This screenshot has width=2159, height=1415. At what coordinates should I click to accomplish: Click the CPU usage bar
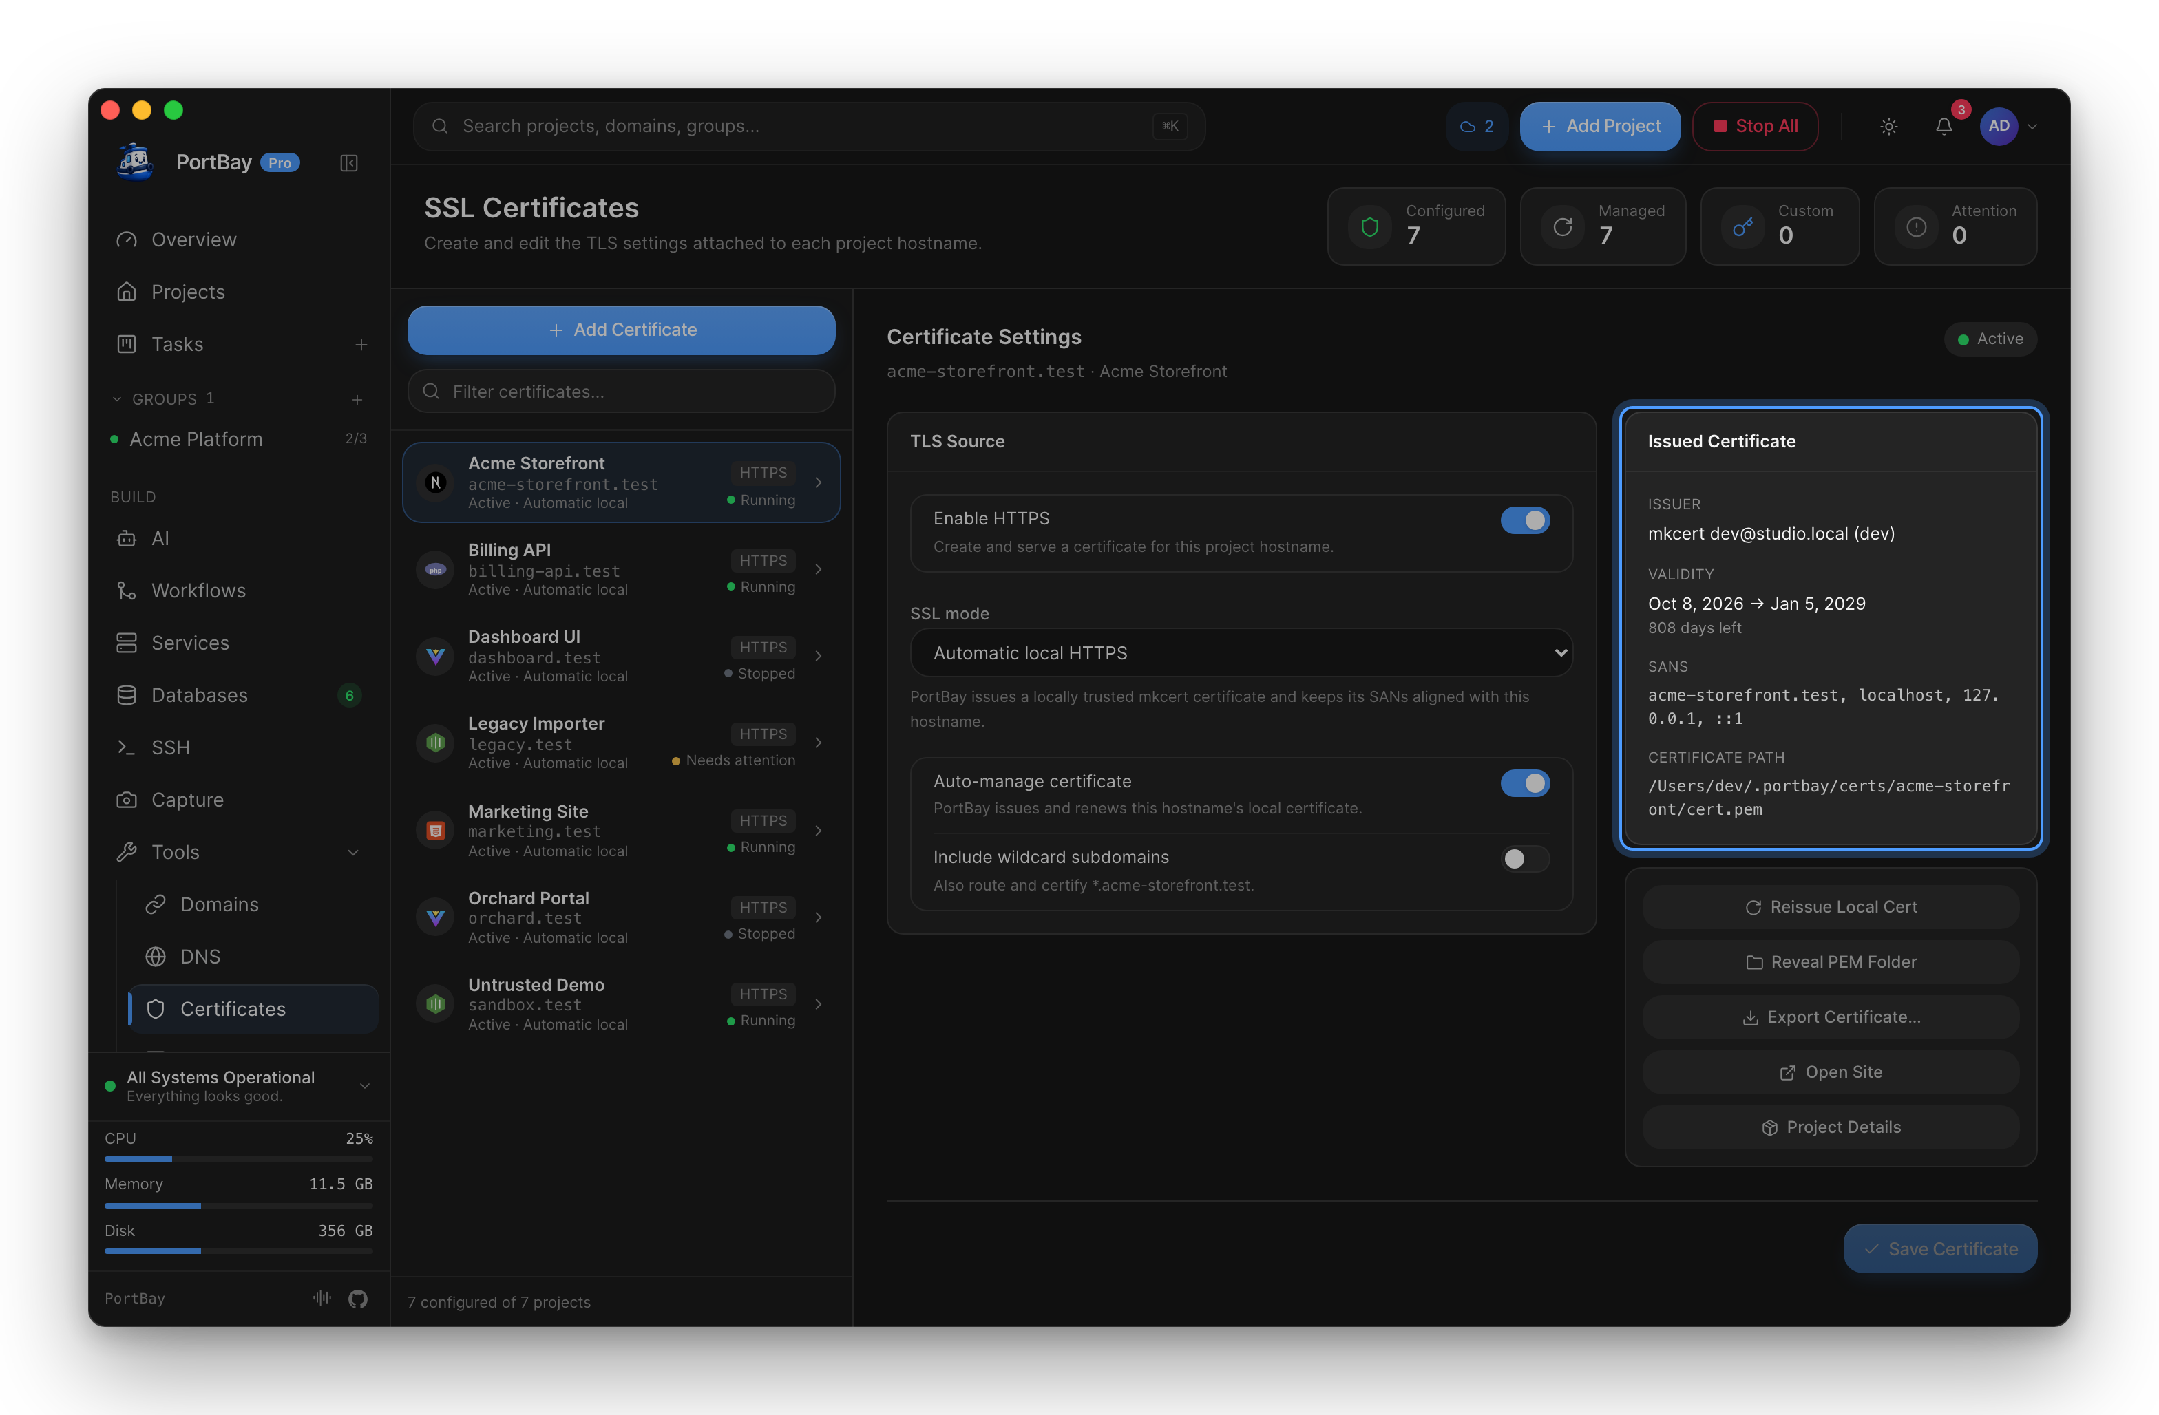(239, 1158)
